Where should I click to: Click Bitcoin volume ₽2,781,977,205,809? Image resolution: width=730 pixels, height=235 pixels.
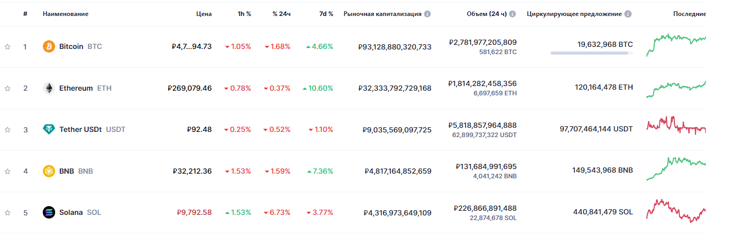pyautogui.click(x=483, y=42)
